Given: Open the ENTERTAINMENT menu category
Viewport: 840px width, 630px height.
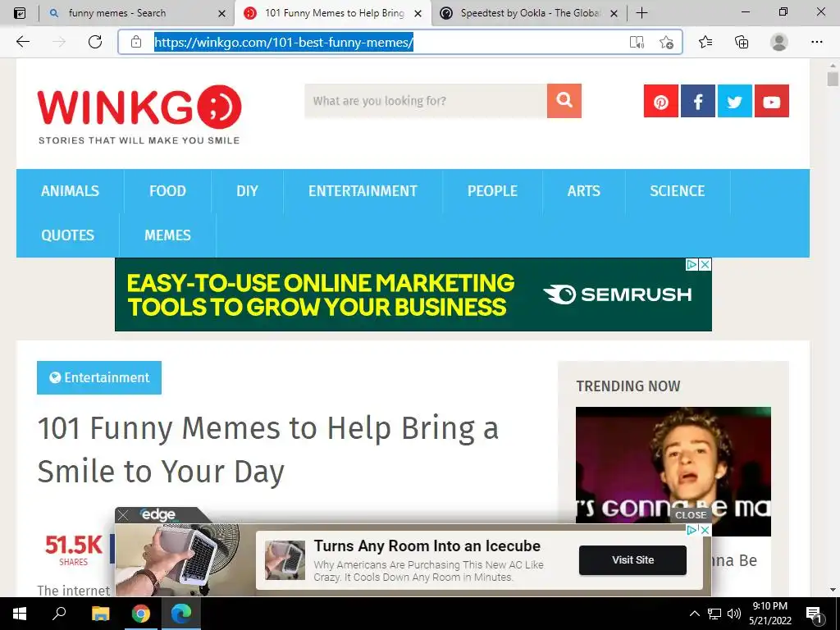Looking at the screenshot, I should 363,191.
